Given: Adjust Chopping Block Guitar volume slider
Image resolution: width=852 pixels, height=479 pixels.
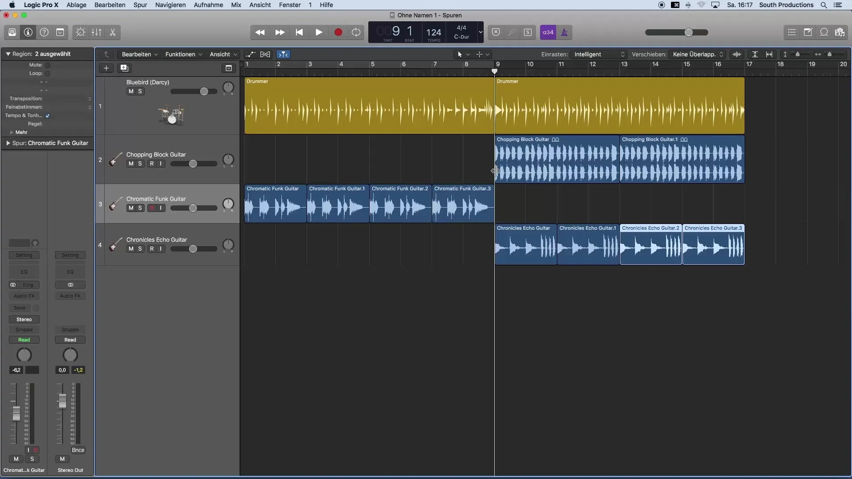Looking at the screenshot, I should point(194,164).
